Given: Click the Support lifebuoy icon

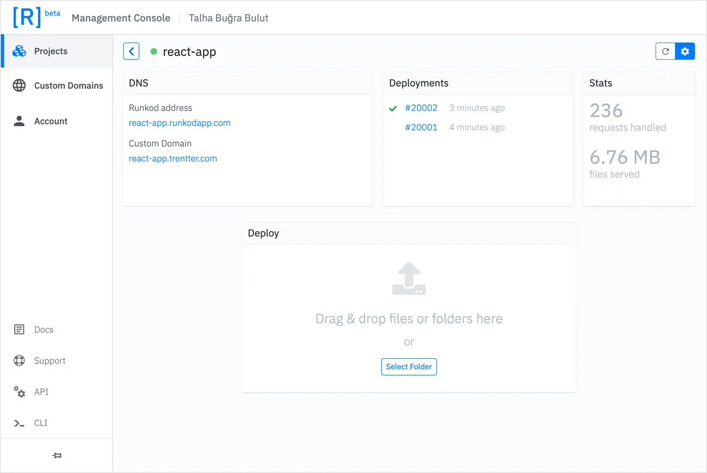Looking at the screenshot, I should pyautogui.click(x=19, y=360).
